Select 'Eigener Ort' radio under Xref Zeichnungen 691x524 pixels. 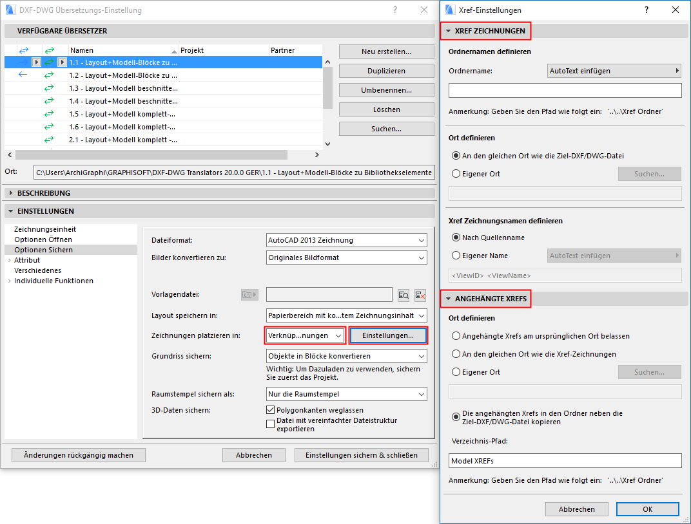click(456, 174)
